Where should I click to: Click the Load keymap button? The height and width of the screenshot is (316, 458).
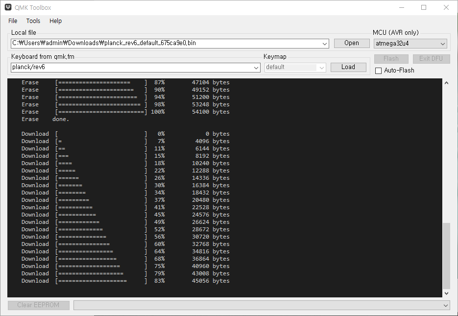coord(348,67)
